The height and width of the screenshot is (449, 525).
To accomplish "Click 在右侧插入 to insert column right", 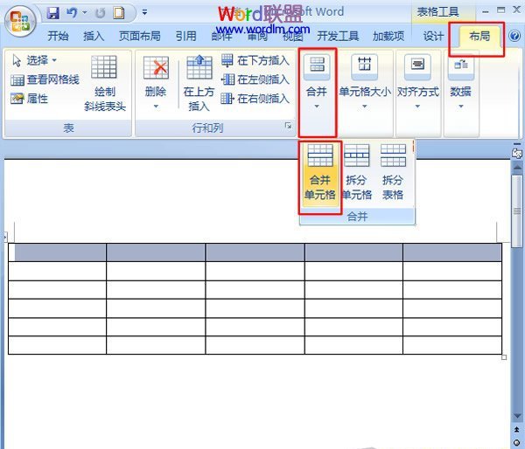I will (255, 99).
